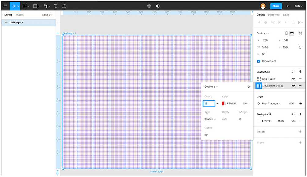Toggle layer visibility eye icon
This screenshot has width=307, height=177.
pyautogui.click(x=300, y=103)
